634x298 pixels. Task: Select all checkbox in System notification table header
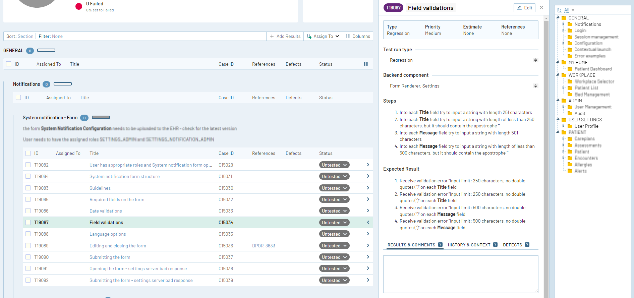click(x=28, y=153)
